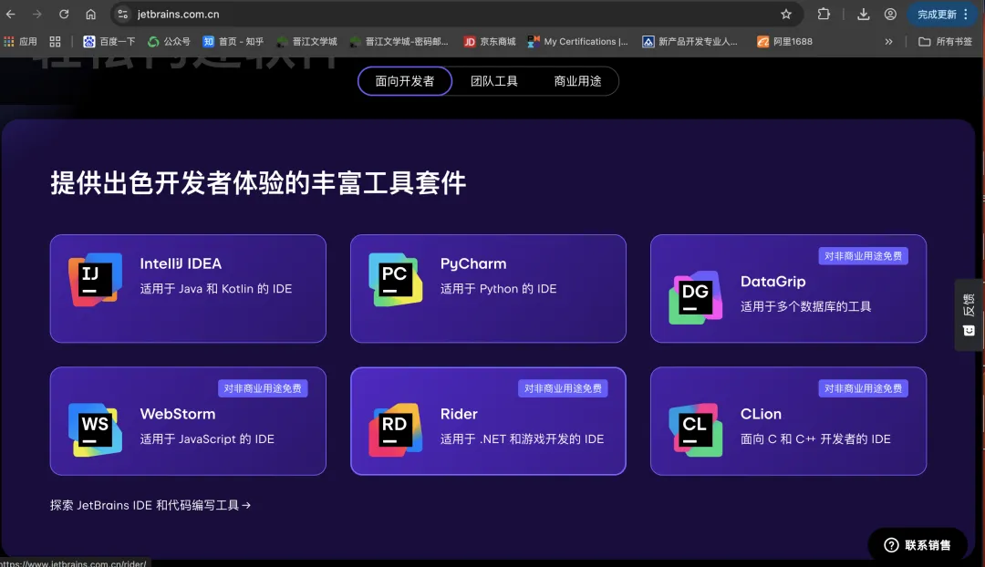
Task: Open the 新产品开发专业人 bookmark
Action: (689, 41)
